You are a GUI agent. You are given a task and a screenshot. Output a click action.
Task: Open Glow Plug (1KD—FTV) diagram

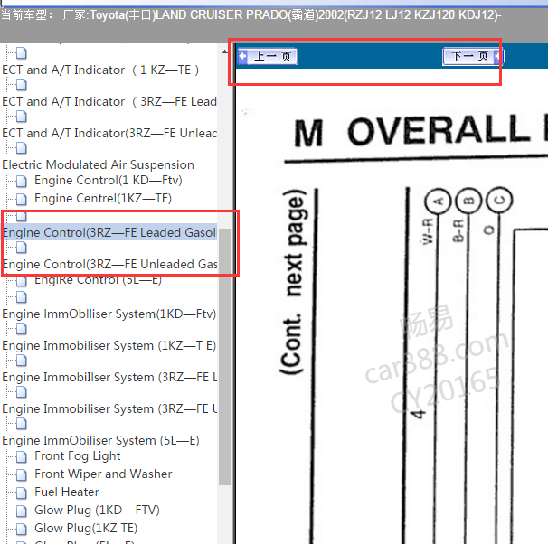pyautogui.click(x=97, y=511)
